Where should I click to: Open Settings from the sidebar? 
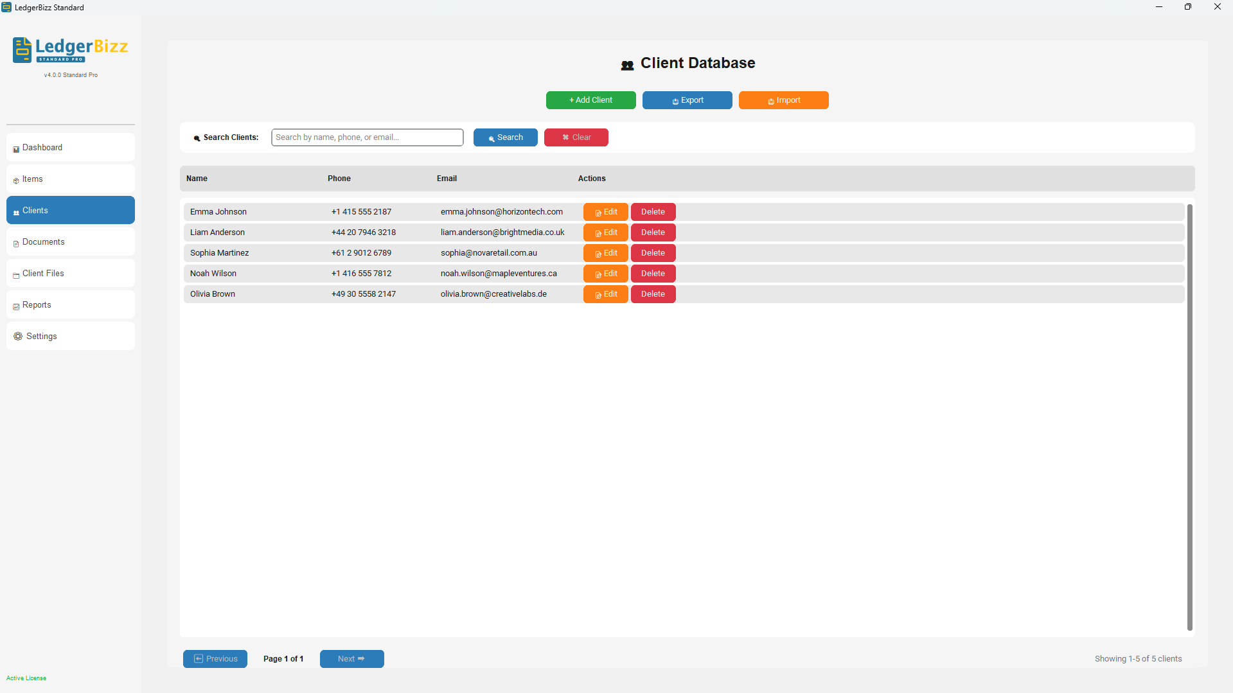[71, 337]
